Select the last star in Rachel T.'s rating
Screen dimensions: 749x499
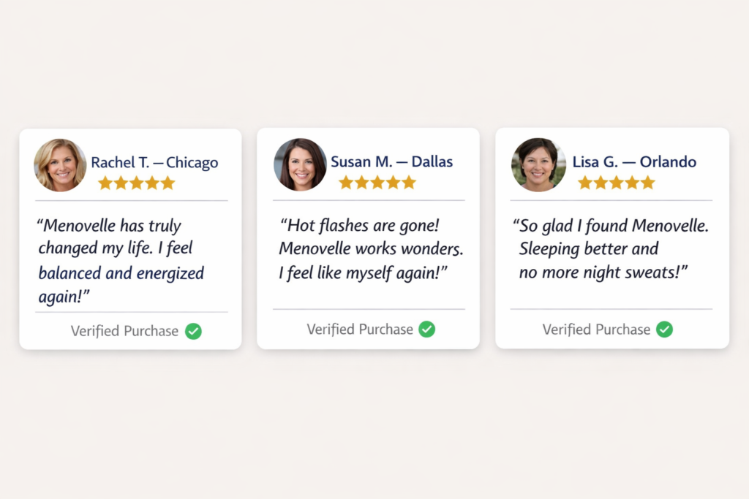168,183
